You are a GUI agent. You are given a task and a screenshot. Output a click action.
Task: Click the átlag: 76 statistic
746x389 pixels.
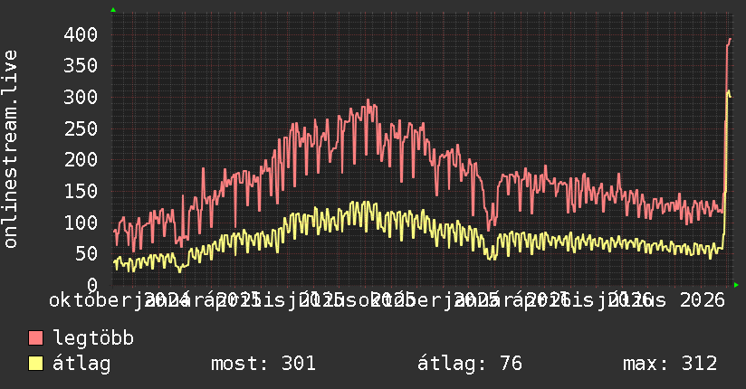[470, 364]
